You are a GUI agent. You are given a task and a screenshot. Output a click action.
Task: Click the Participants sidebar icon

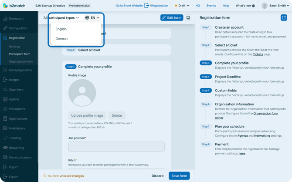[x=5, y=109]
